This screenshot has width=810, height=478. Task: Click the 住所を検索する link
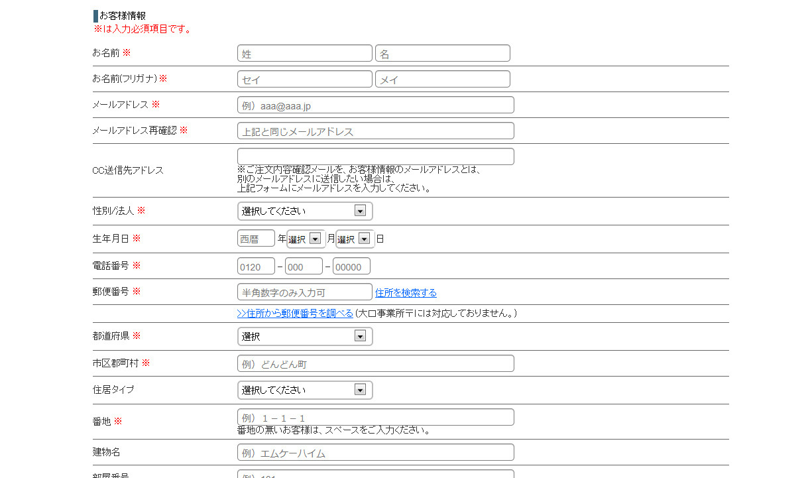(406, 293)
